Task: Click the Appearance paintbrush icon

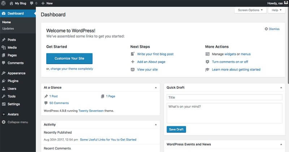Action: point(4,73)
